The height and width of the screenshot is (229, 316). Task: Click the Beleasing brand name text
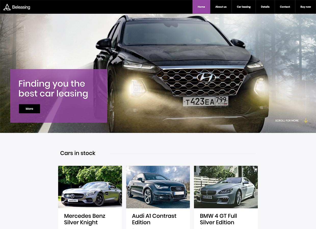pos(21,7)
